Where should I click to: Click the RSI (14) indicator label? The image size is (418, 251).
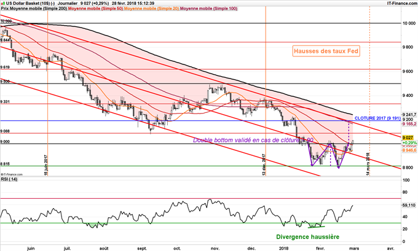[9, 179]
